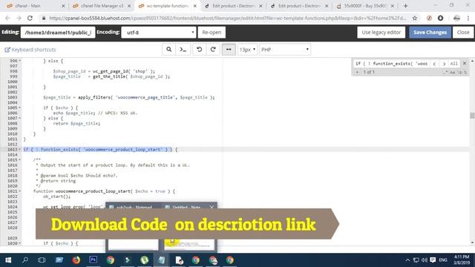Redo the last edit
Screen dimensions: 475x267
213,50
